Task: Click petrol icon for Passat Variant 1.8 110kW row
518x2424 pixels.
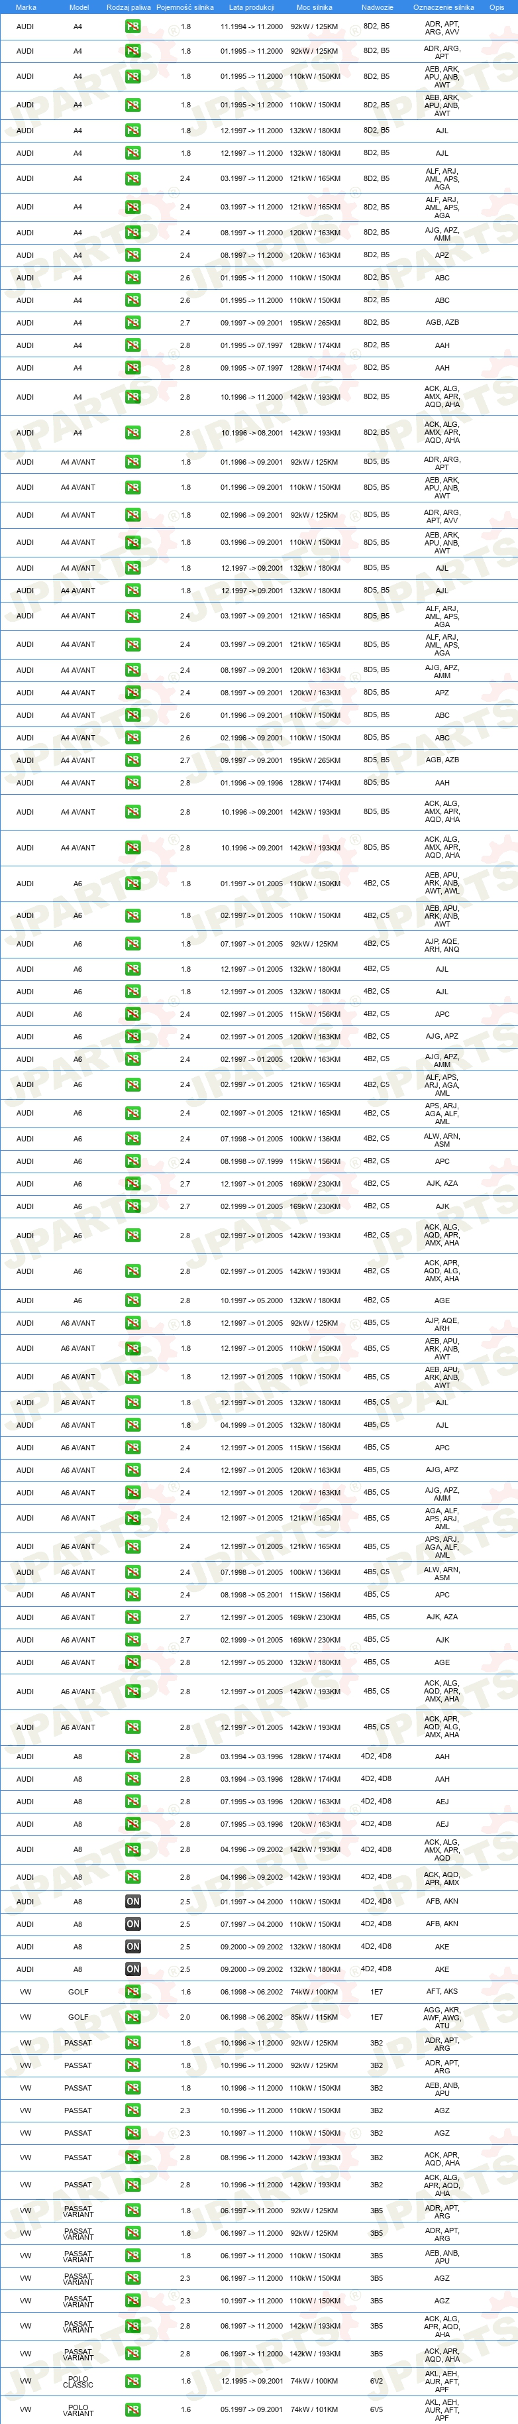Action: [132, 2256]
